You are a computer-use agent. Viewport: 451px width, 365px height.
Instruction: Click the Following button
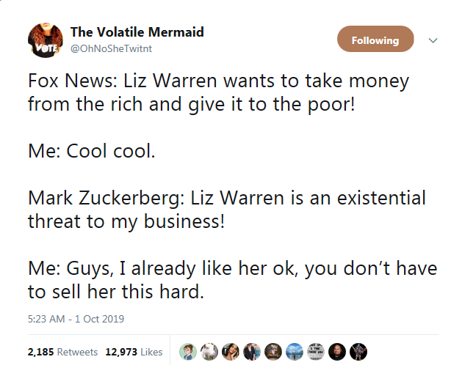pyautogui.click(x=375, y=40)
